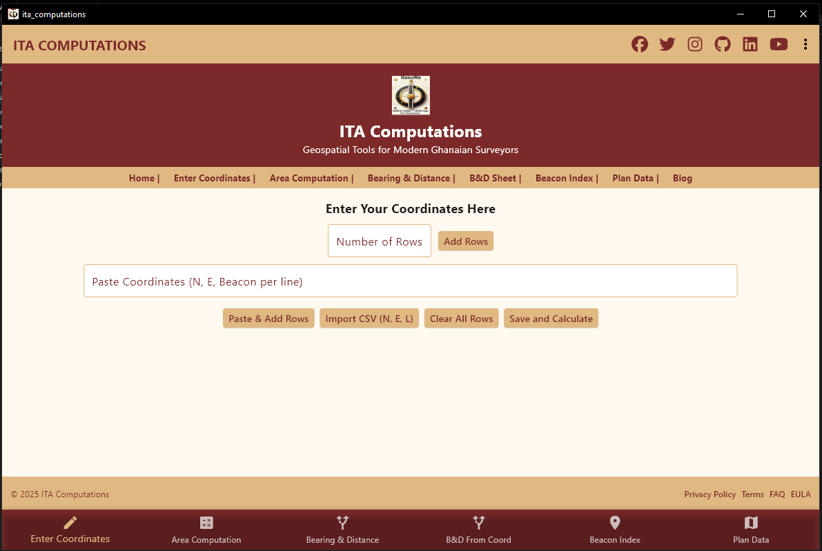Open Area Computation in top navigation menu

tap(309, 178)
